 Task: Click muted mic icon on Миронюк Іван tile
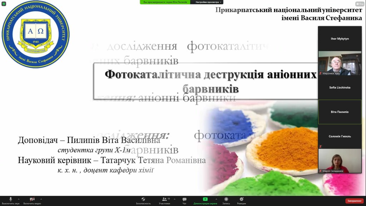click(x=321, y=73)
